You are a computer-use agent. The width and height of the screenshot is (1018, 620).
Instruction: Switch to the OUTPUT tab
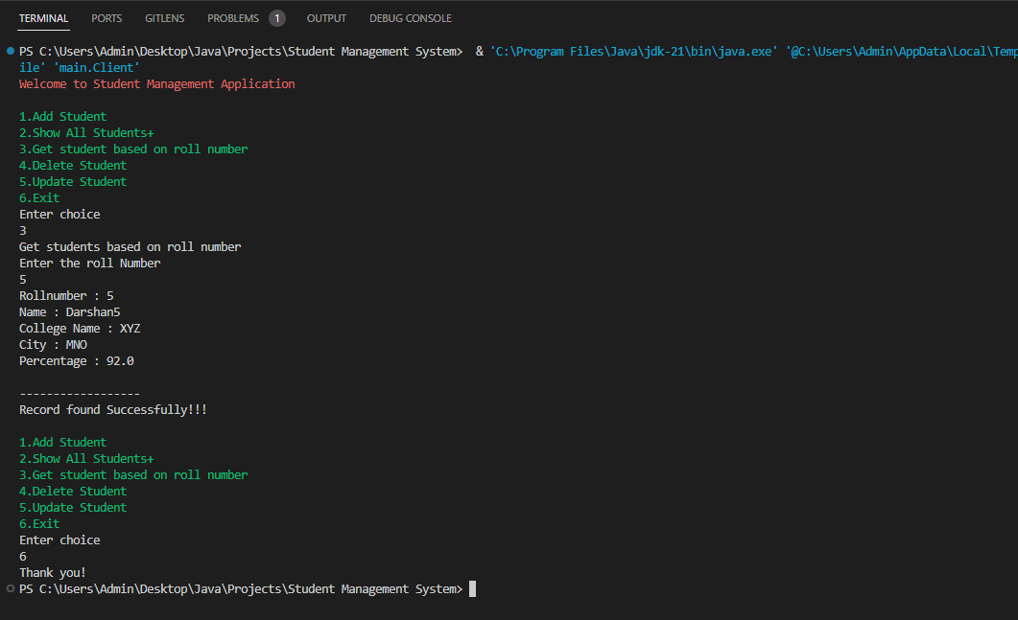[x=326, y=18]
